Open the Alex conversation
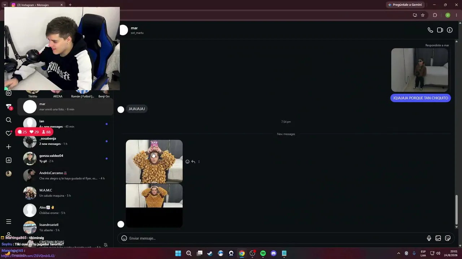Viewport: 462px width, 259px height. (x=65, y=210)
